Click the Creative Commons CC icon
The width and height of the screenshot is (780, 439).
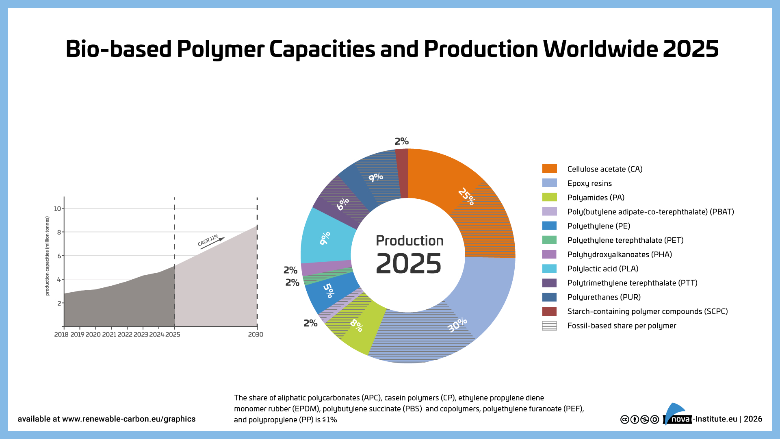tap(625, 419)
